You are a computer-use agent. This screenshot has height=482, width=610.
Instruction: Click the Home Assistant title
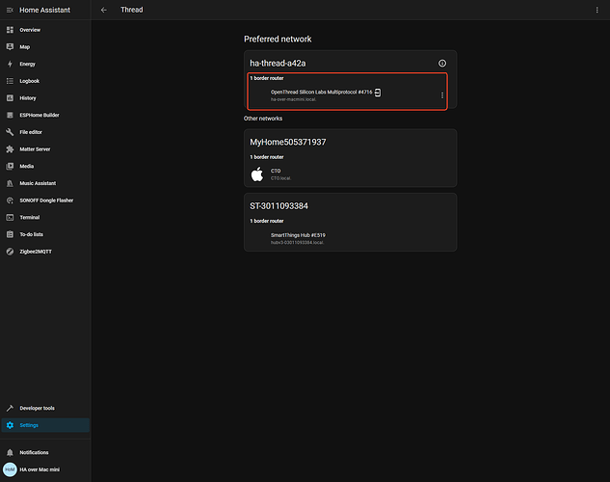point(44,10)
